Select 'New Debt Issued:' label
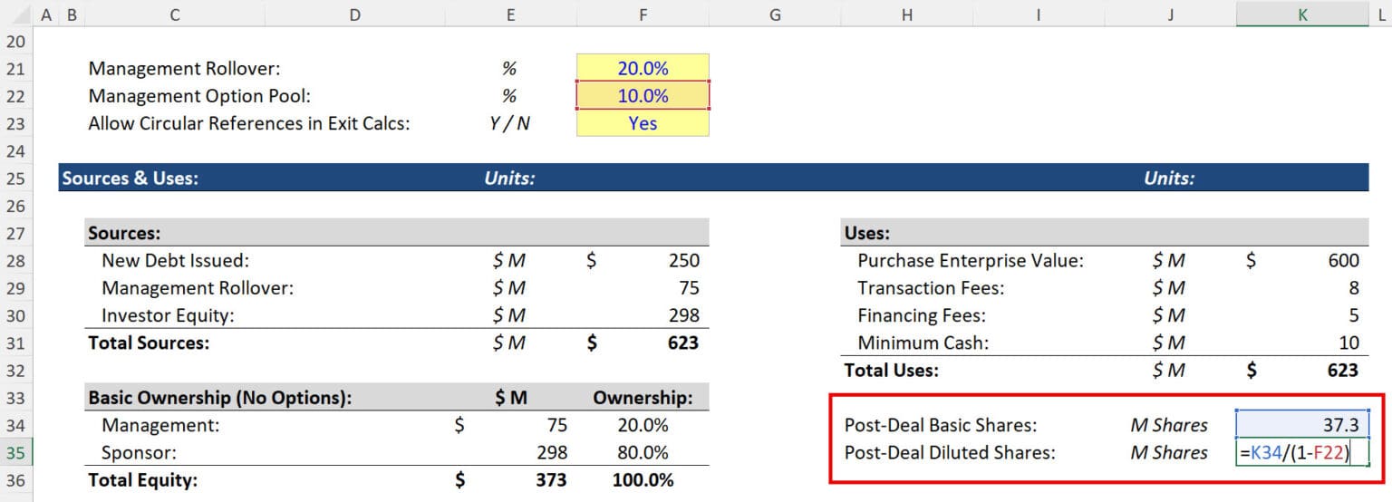1392x502 pixels. coord(175,261)
